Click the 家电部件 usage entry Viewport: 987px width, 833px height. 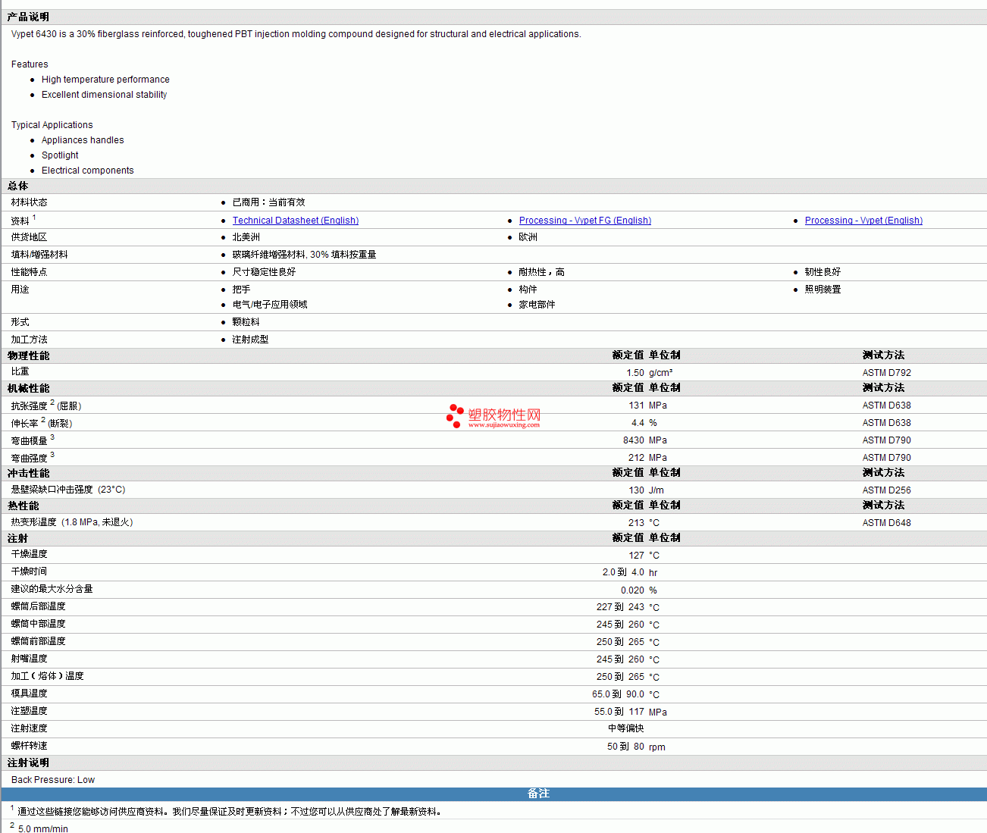pos(537,305)
